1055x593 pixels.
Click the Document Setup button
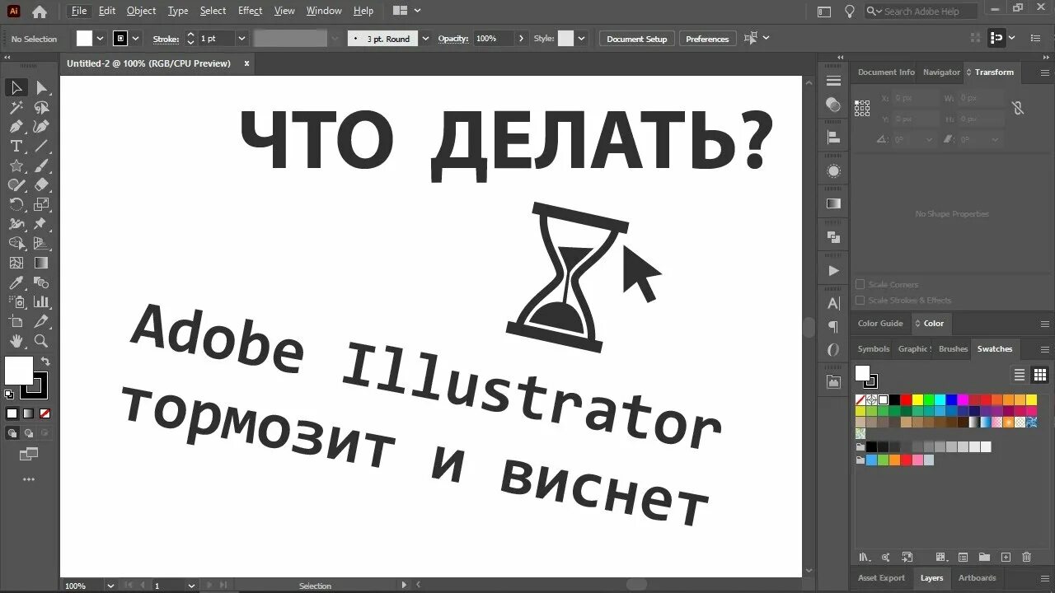coord(637,39)
